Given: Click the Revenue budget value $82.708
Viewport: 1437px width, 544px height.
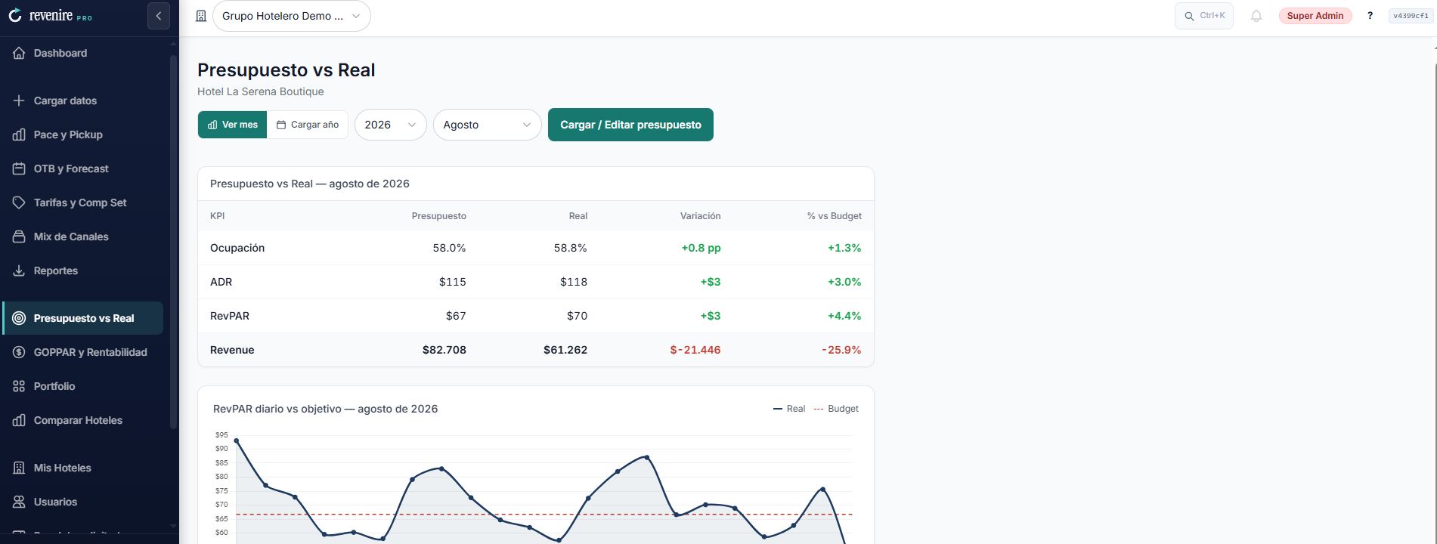Looking at the screenshot, I should point(444,350).
